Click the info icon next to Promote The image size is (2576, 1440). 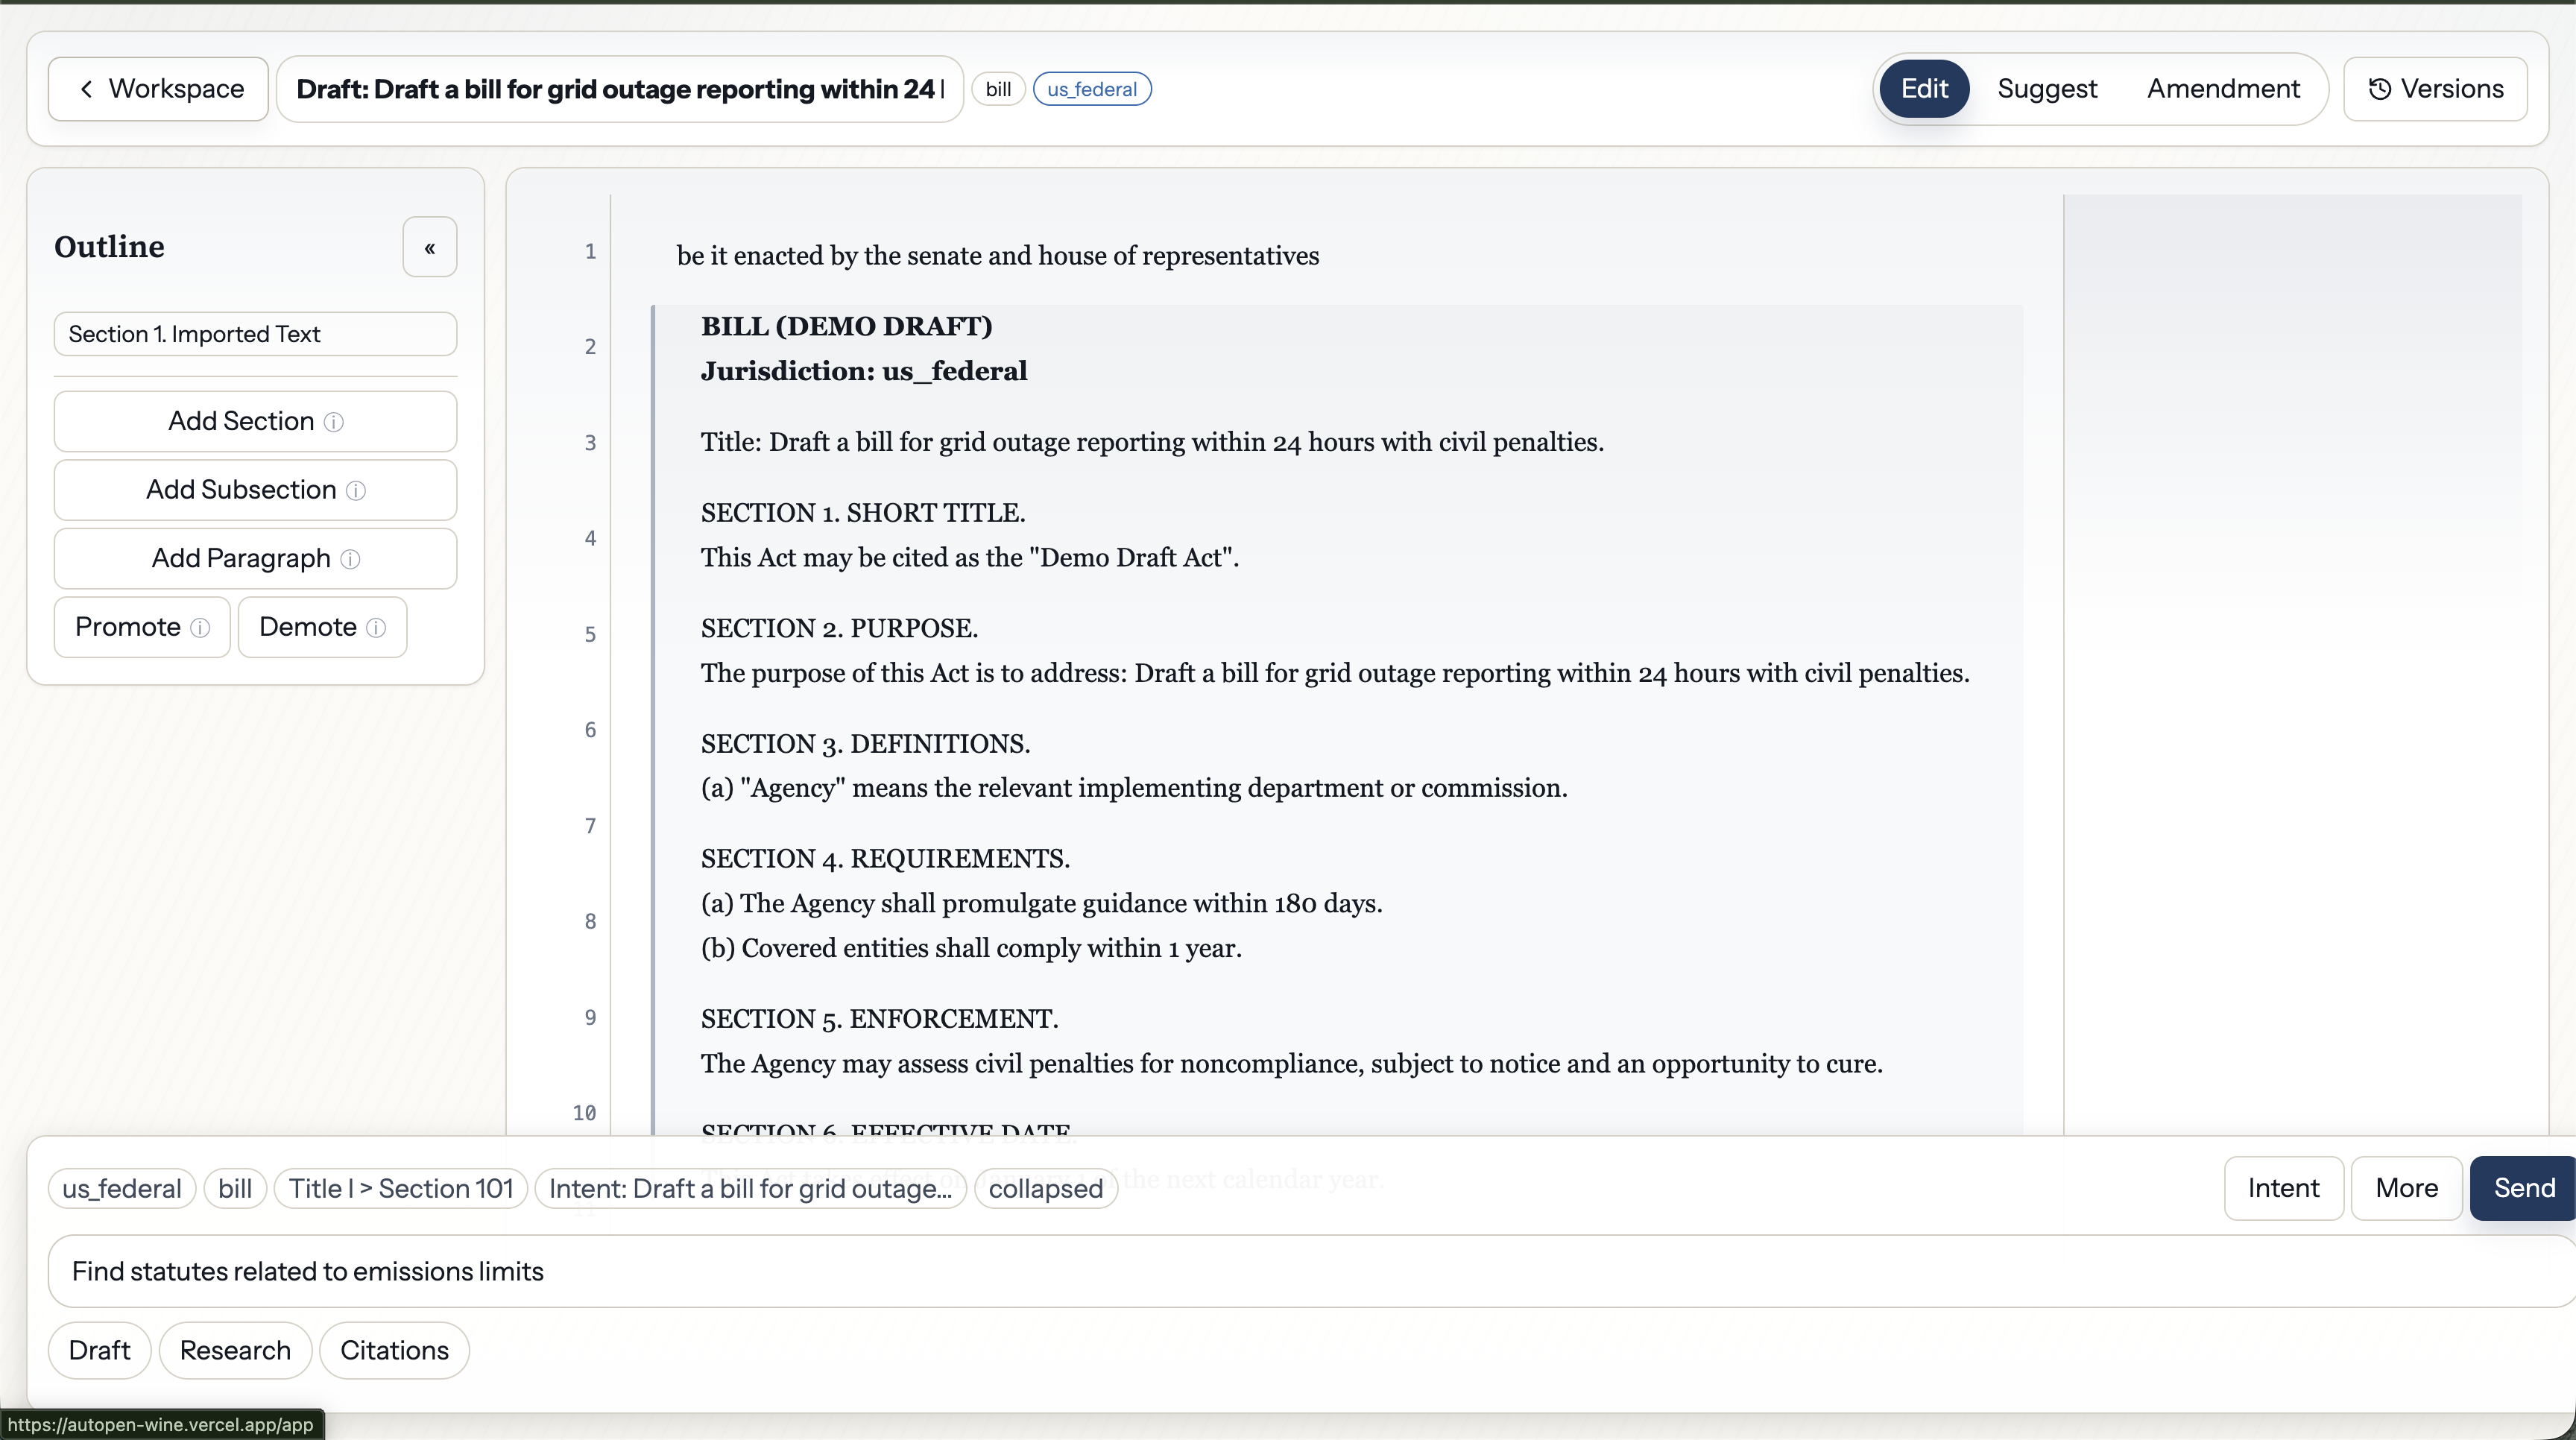pyautogui.click(x=200, y=627)
